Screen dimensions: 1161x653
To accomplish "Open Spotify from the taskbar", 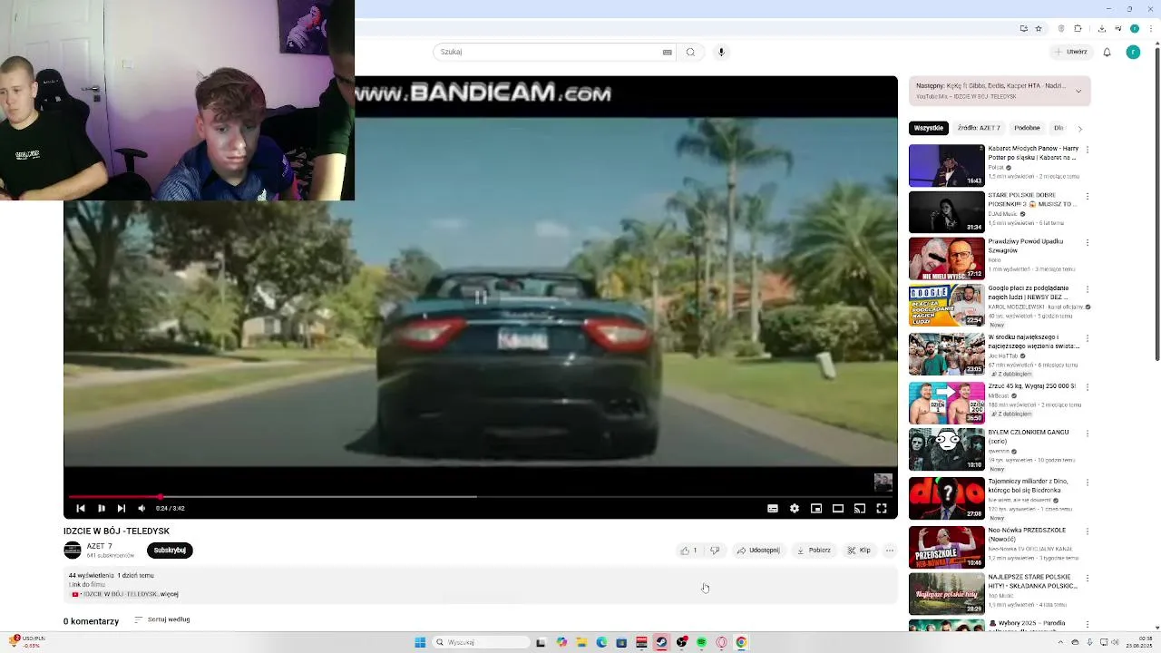I will [701, 642].
